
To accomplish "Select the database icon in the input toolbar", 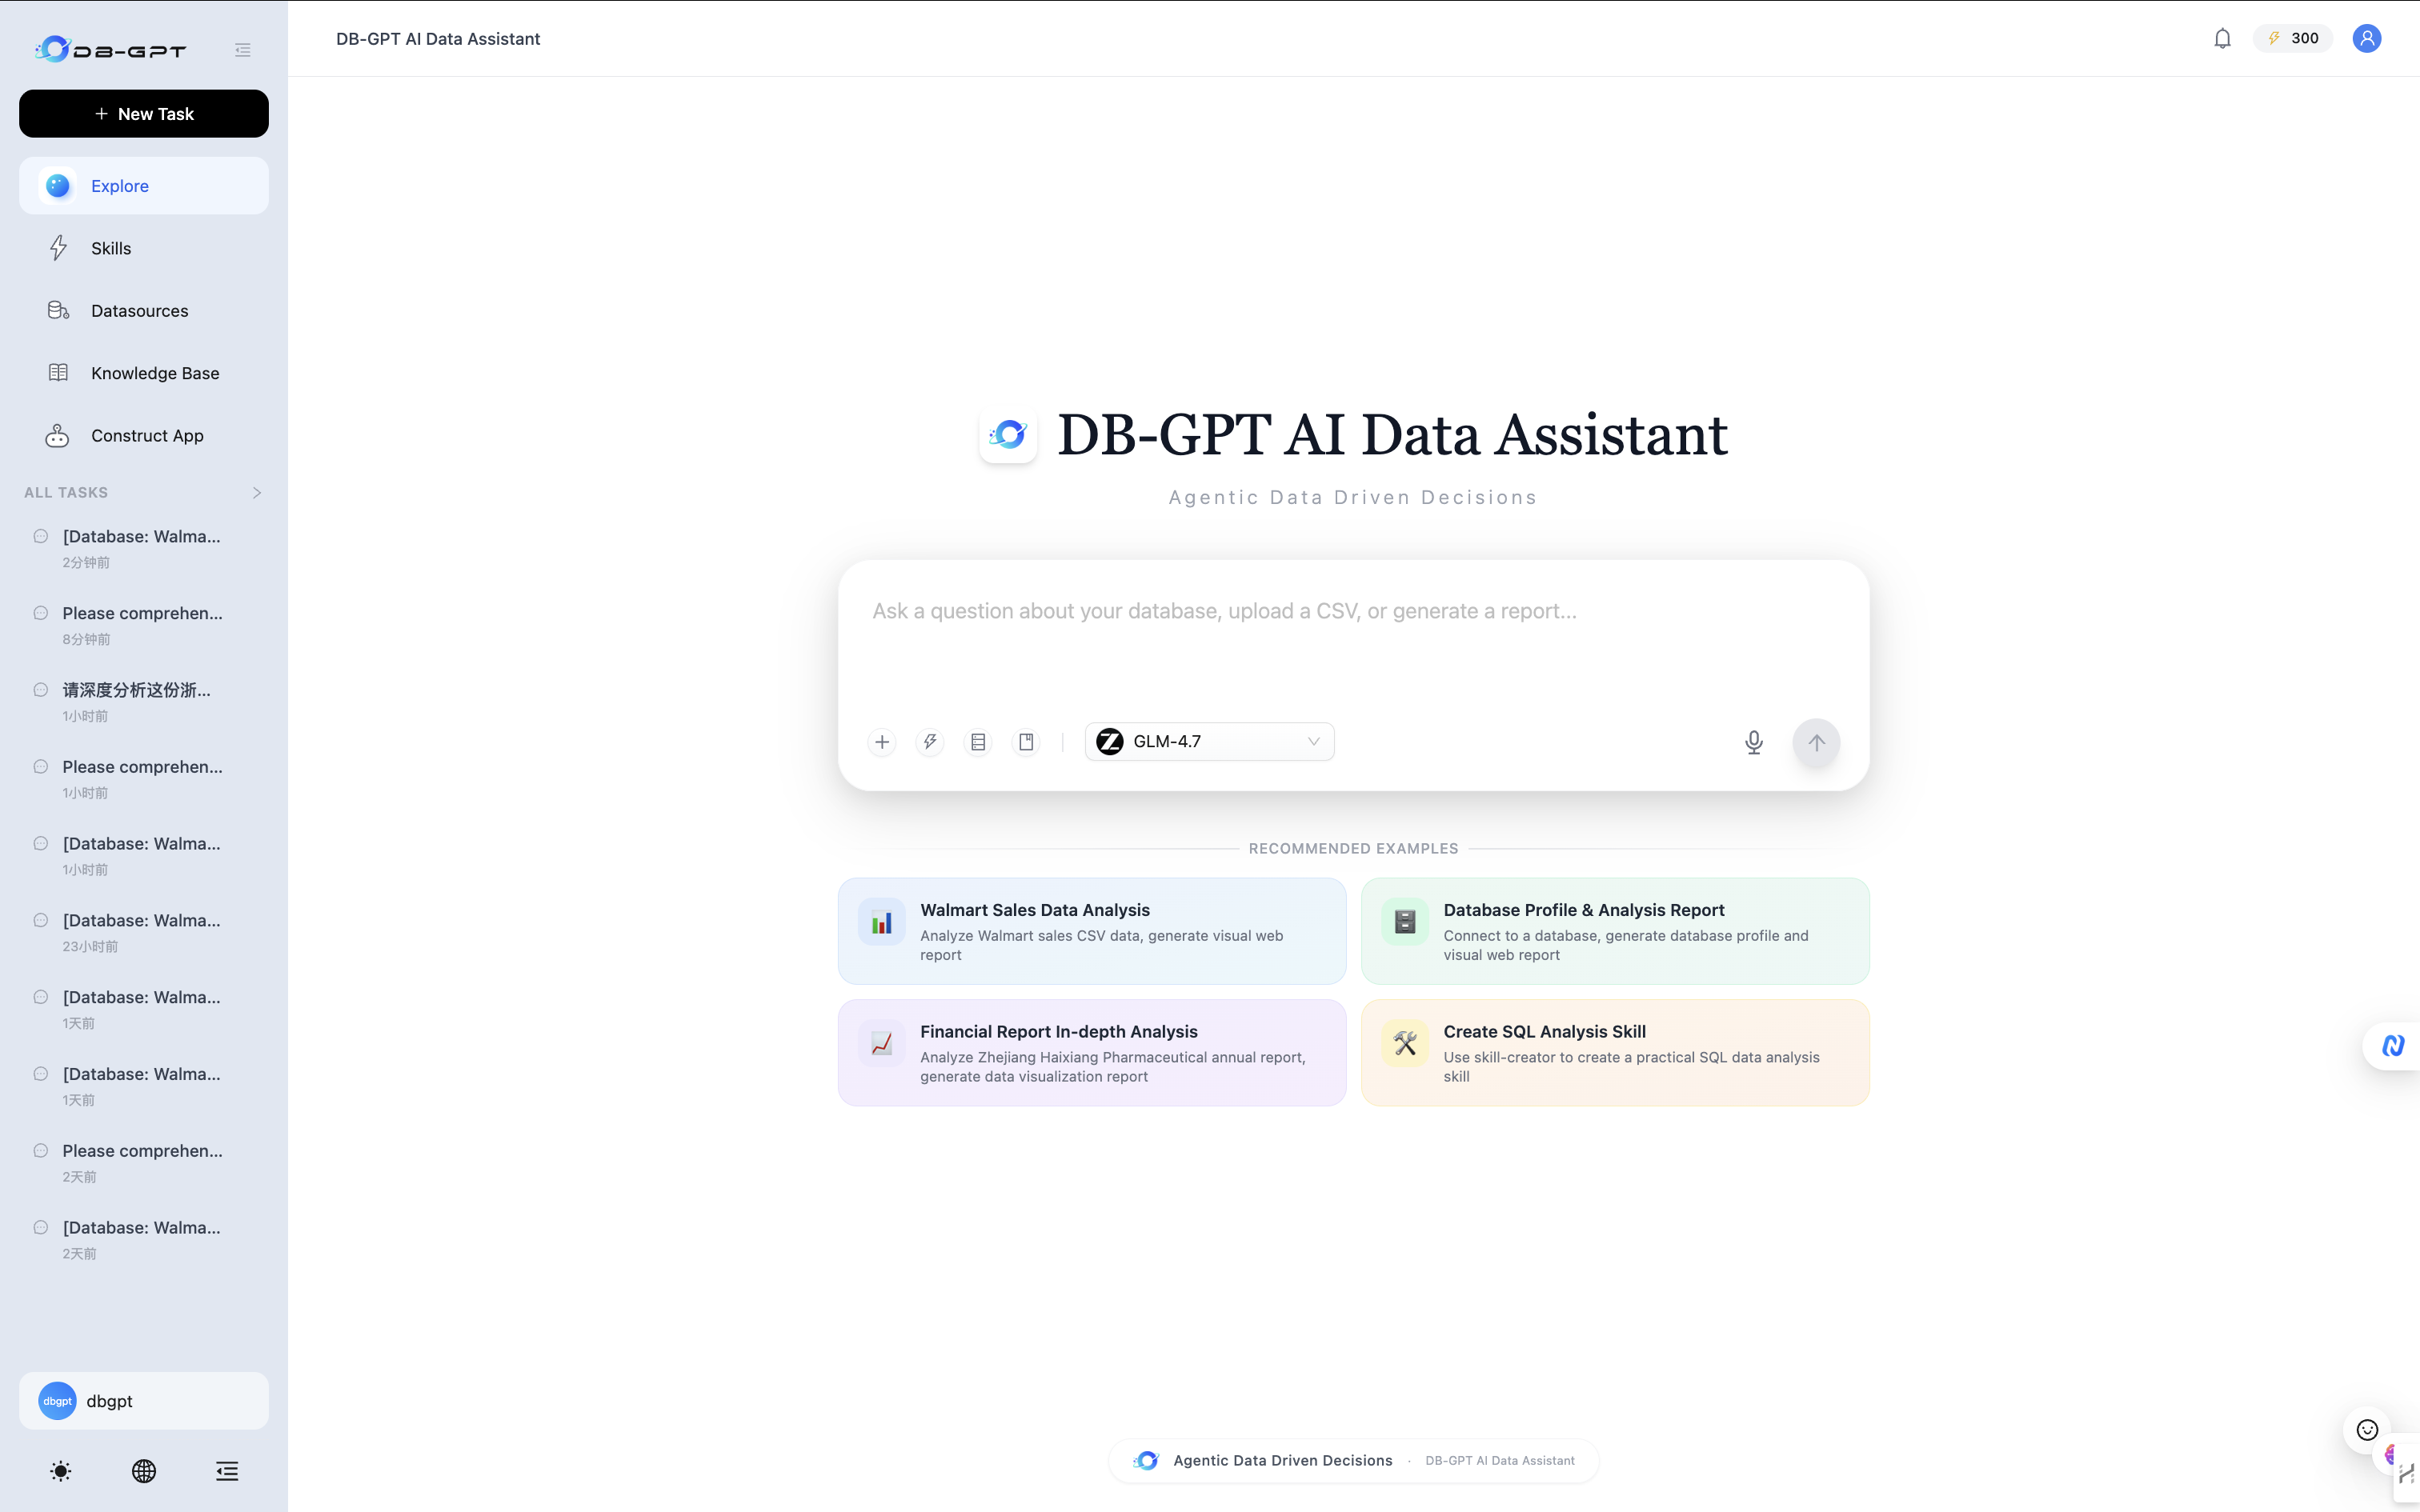I will 977,741.
